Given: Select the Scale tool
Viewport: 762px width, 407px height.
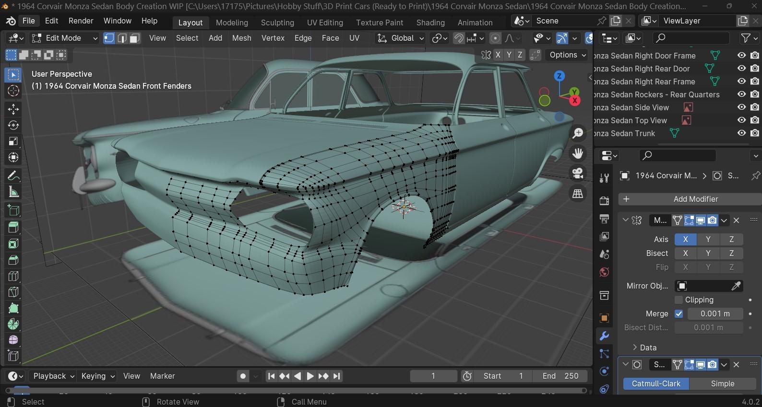Looking at the screenshot, I should coord(13,141).
